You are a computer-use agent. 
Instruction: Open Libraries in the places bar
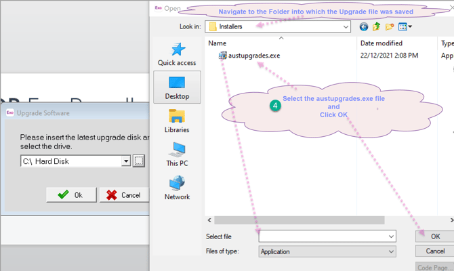[x=177, y=121]
